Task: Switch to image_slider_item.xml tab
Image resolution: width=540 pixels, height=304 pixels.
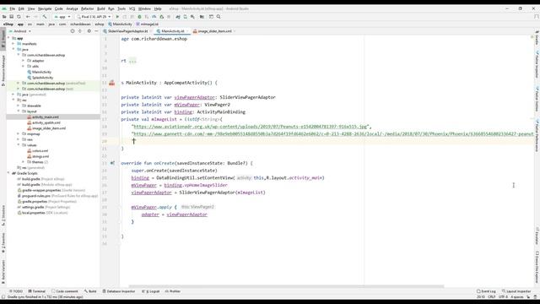Action: [214, 31]
